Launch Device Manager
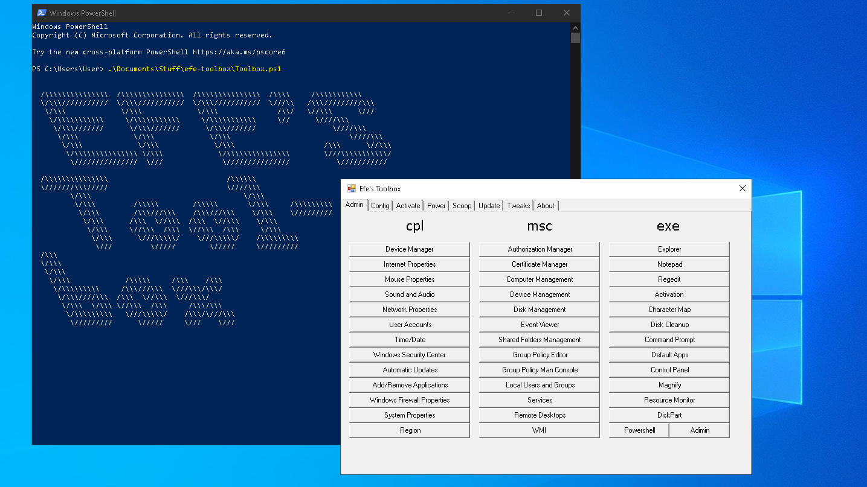 pyautogui.click(x=410, y=249)
